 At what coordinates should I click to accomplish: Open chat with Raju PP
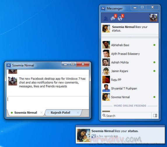[130, 80]
